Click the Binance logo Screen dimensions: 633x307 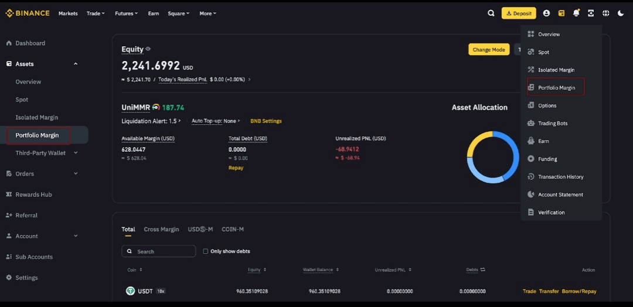point(27,13)
